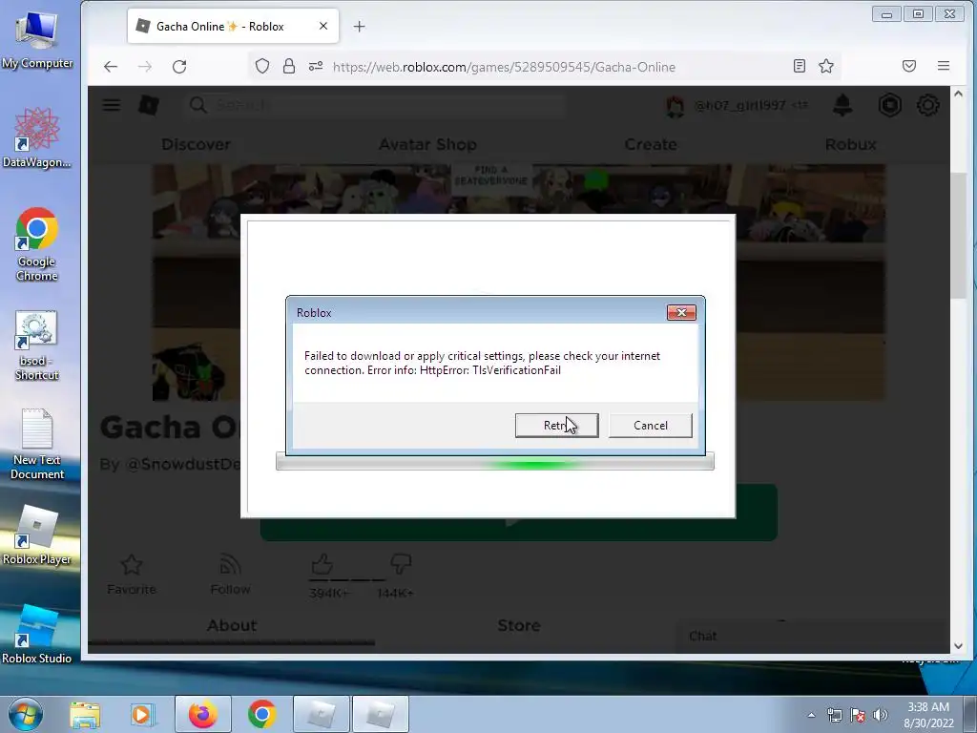Viewport: 977px width, 733px height.
Task: Close the Roblox error dialog with X
Action: [681, 313]
